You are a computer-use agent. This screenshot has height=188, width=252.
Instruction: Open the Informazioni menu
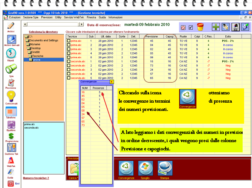click(115, 17)
